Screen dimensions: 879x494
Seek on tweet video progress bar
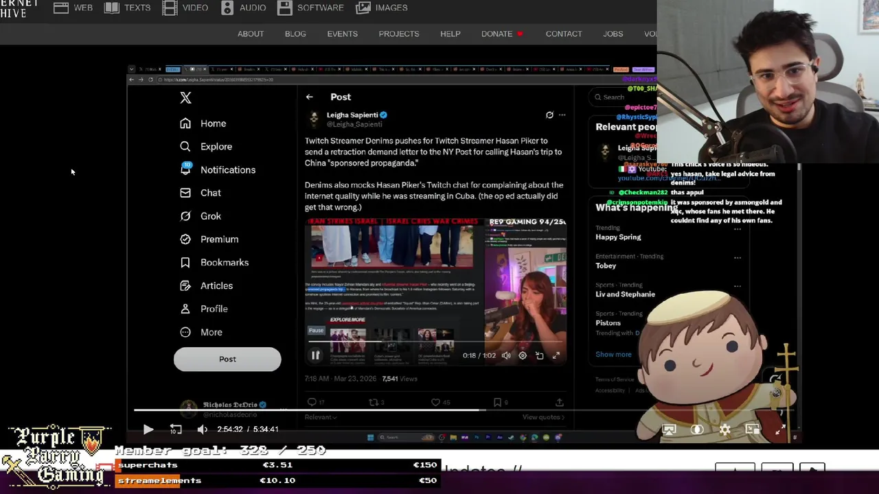pos(435,341)
